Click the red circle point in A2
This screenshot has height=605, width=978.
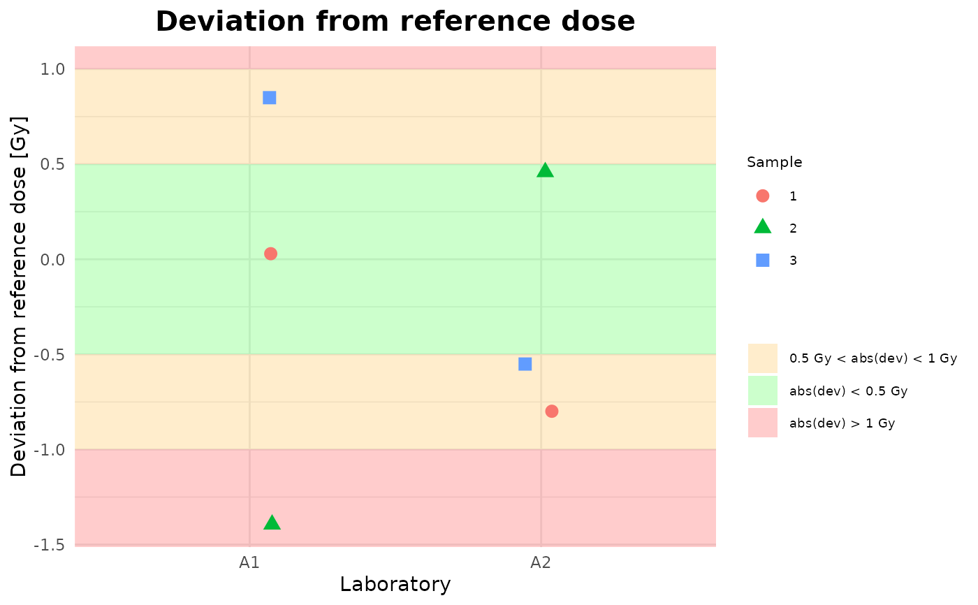point(552,411)
